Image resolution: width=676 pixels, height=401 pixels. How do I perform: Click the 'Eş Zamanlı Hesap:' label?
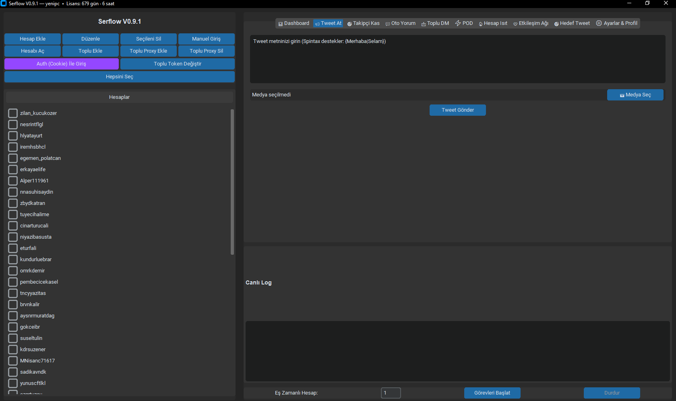click(296, 393)
